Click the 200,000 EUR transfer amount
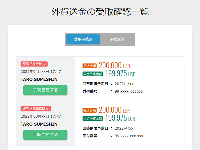Screen dimensions: 200x150 click(114, 110)
